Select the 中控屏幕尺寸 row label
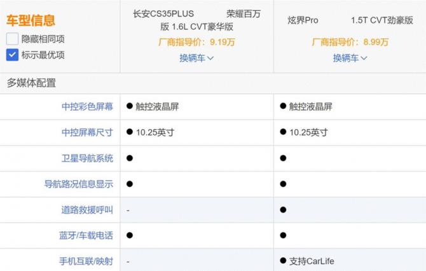This screenshot has height=271, width=426. tap(87, 132)
